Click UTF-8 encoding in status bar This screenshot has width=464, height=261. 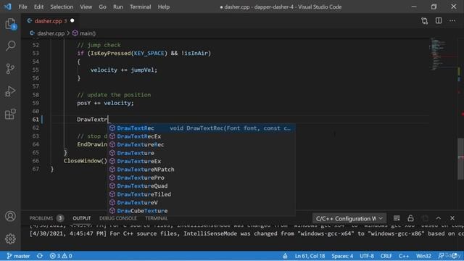[367, 256]
